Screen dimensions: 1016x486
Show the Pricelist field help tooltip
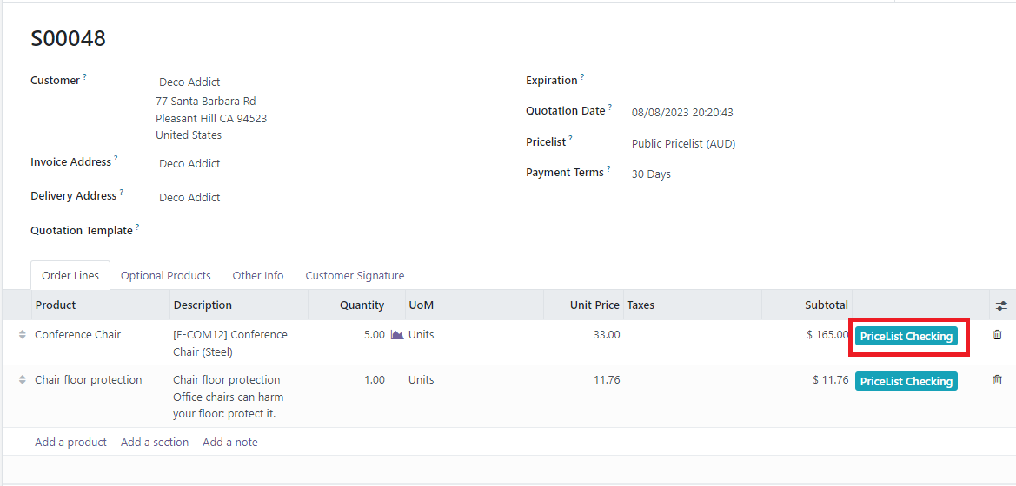(571, 139)
